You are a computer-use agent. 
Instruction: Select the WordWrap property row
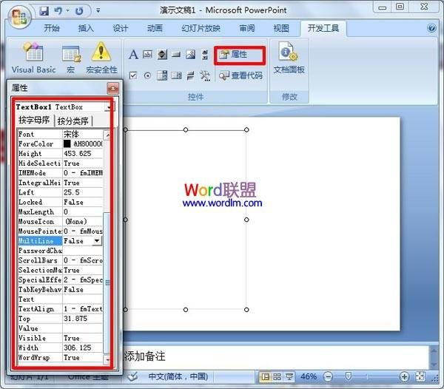coord(60,357)
